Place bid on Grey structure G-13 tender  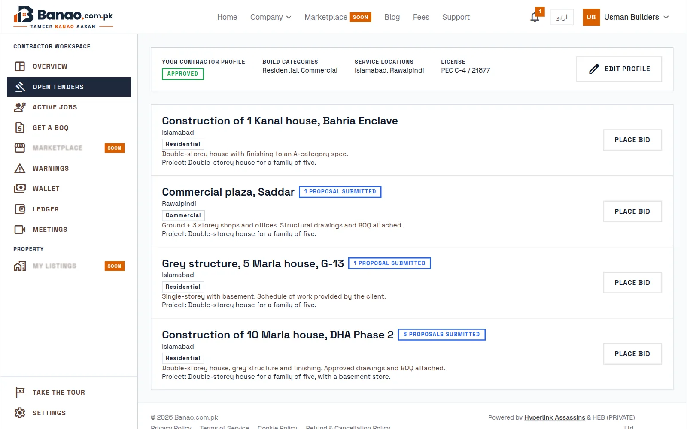pyautogui.click(x=632, y=283)
